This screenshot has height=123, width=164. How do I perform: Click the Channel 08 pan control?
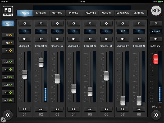coord(139,31)
